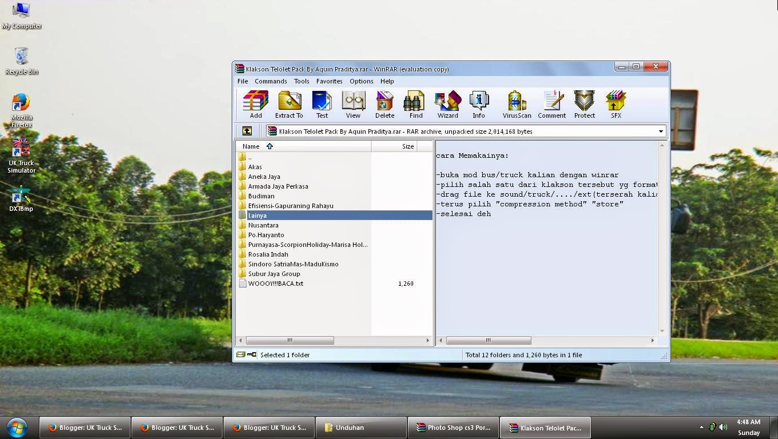Image resolution: width=778 pixels, height=439 pixels.
Task: Open the Options menu
Action: pyautogui.click(x=361, y=81)
